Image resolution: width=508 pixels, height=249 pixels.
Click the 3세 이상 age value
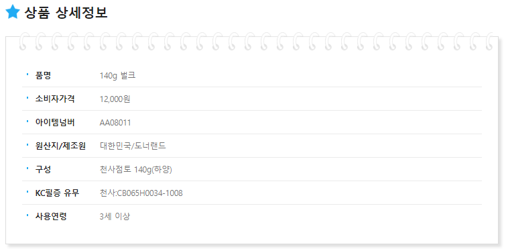pyautogui.click(x=115, y=216)
